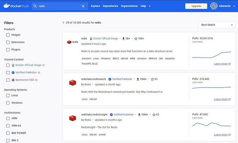Click the Docker Official Image filter badge icon

pos(13,65)
